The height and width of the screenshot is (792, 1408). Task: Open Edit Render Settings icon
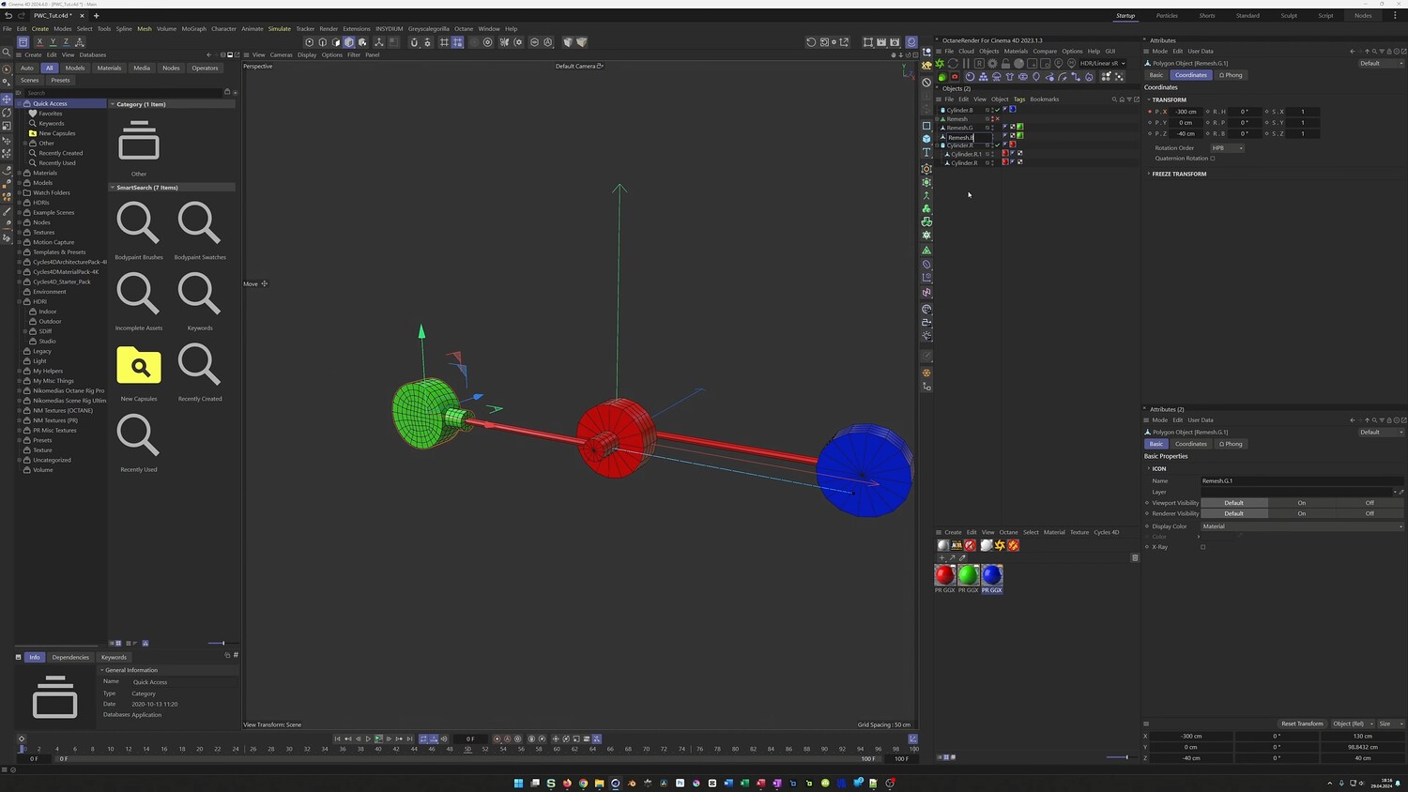click(x=895, y=42)
